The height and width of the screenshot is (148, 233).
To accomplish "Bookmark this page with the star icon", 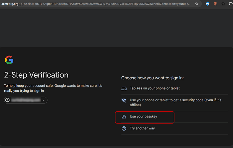I will click(x=197, y=4).
